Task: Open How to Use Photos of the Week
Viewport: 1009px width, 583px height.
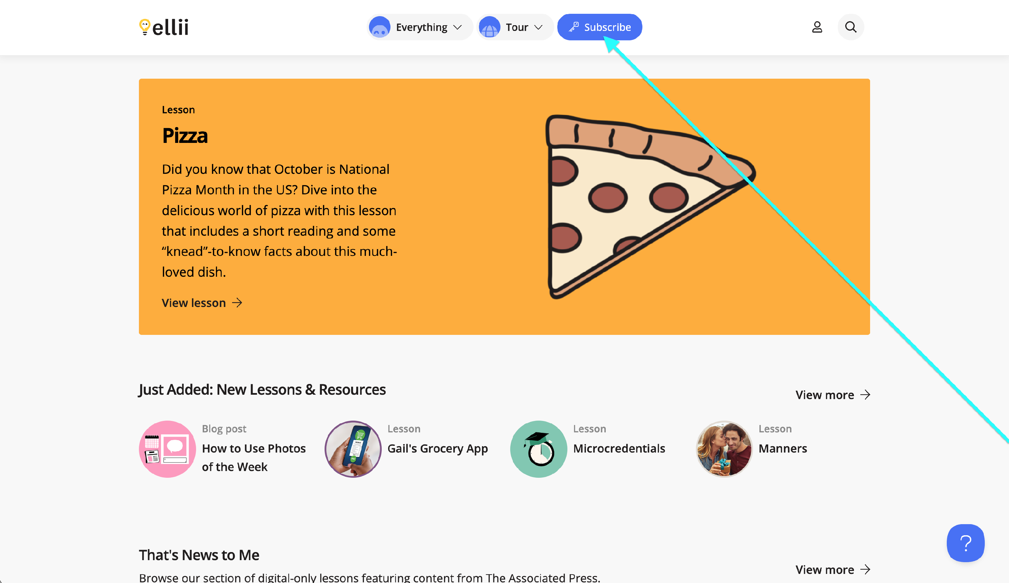Action: pyautogui.click(x=254, y=457)
